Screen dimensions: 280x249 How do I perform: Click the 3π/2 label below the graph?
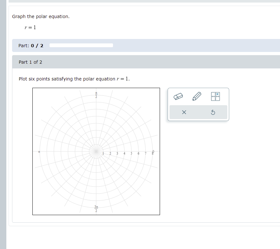(96, 209)
